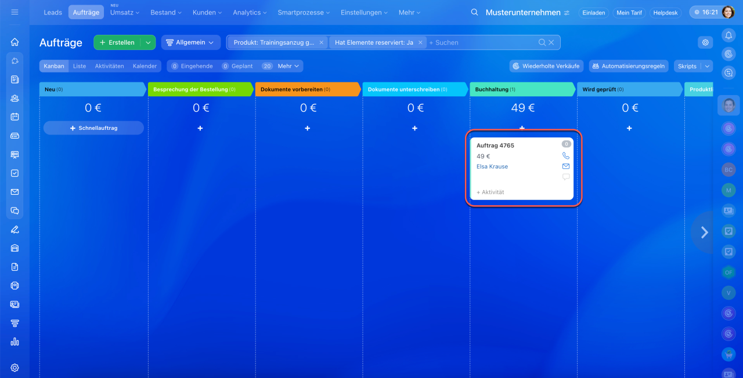
Task: Expand the Bestand menu
Action: click(165, 12)
